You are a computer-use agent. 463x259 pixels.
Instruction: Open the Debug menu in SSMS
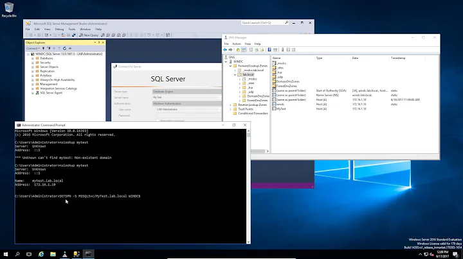59,29
